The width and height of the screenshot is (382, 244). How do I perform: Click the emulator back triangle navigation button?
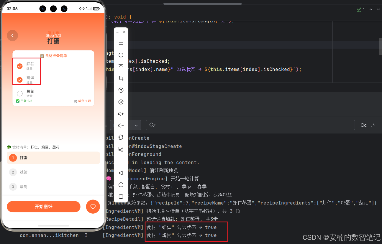(121, 173)
